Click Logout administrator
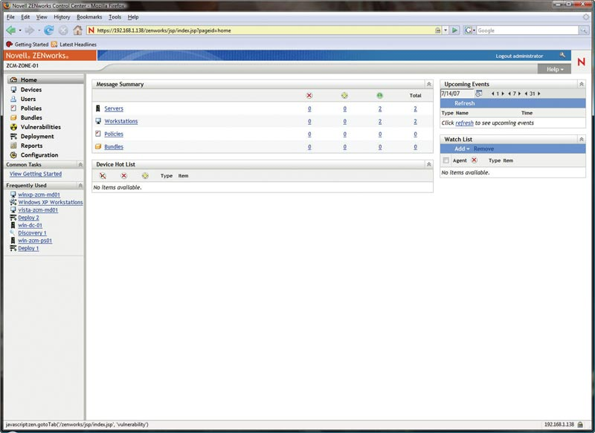The width and height of the screenshot is (595, 433). click(x=519, y=56)
